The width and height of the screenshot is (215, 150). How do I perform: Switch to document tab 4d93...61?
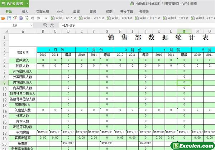[x=62, y=18]
